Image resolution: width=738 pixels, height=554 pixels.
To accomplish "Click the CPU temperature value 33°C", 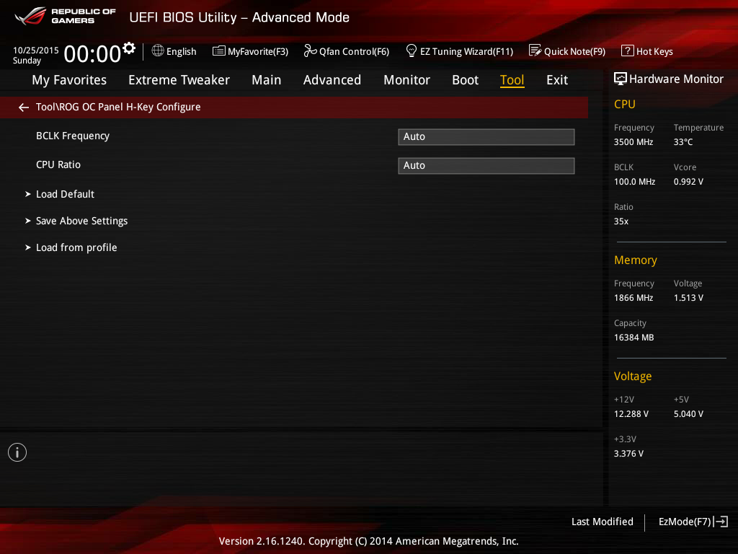I will click(683, 142).
